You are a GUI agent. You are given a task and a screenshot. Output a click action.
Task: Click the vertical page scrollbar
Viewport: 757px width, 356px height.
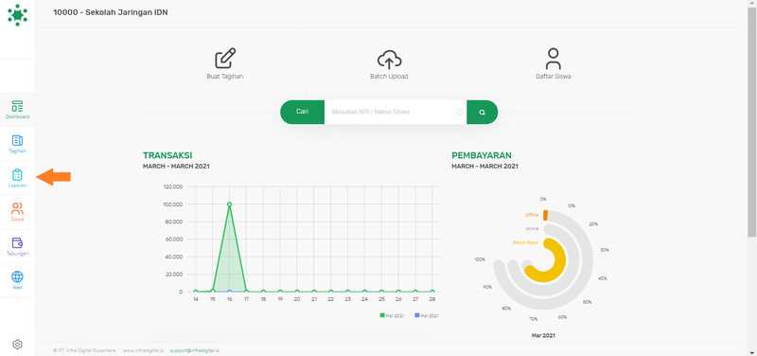752,123
